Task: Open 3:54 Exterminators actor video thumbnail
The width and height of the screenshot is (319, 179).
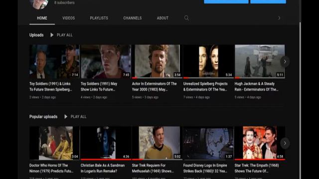Action: tap(157, 62)
